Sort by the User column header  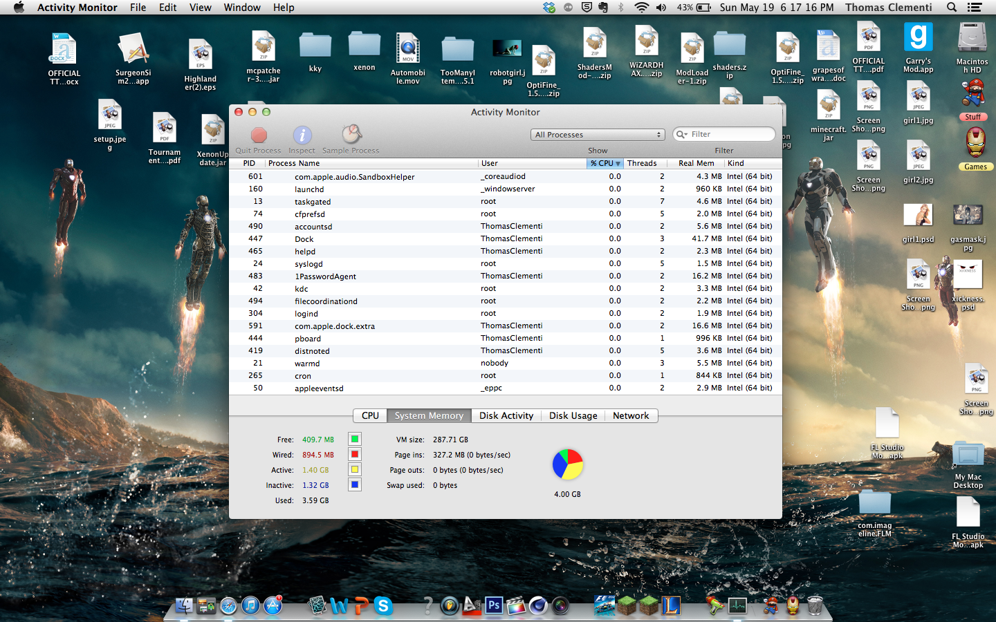(x=532, y=163)
